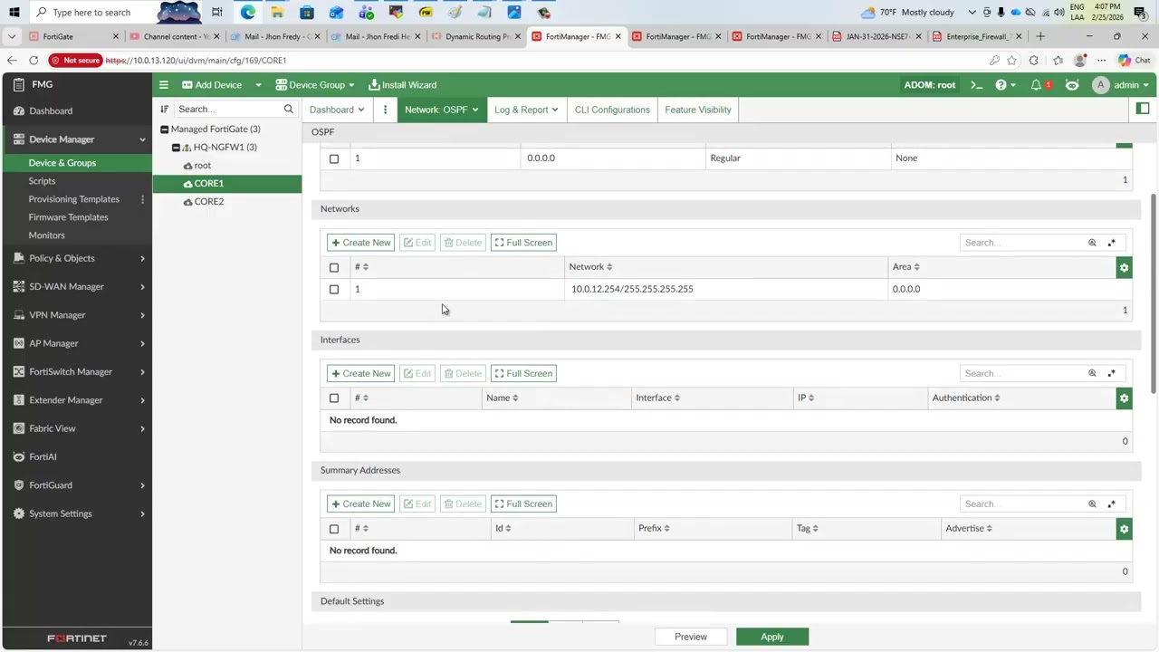
Task: Open the Network: OSPF dropdown
Action: 441,110
